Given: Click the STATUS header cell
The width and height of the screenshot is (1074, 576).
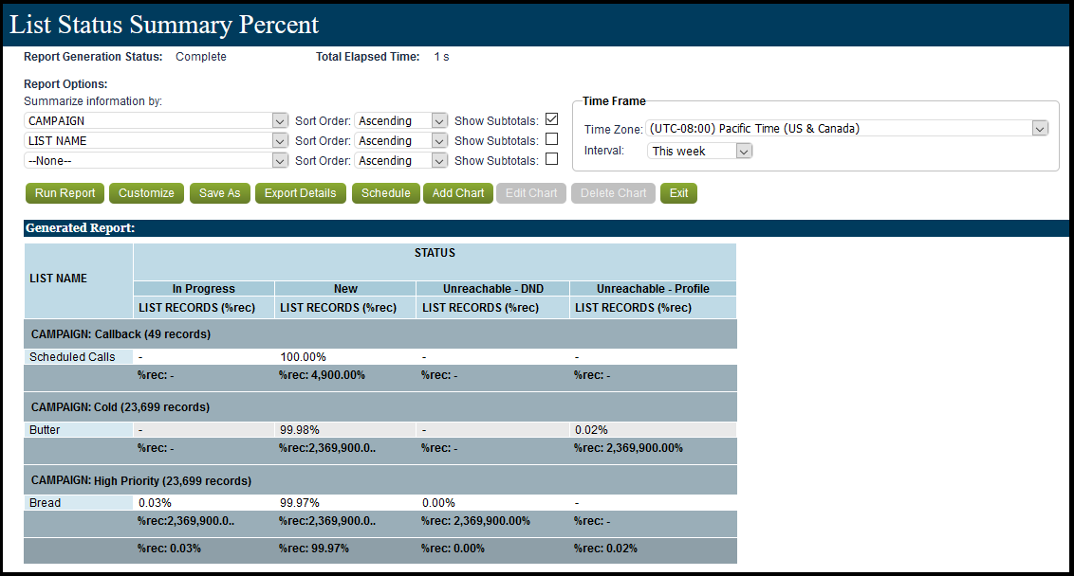Looking at the screenshot, I should [435, 261].
